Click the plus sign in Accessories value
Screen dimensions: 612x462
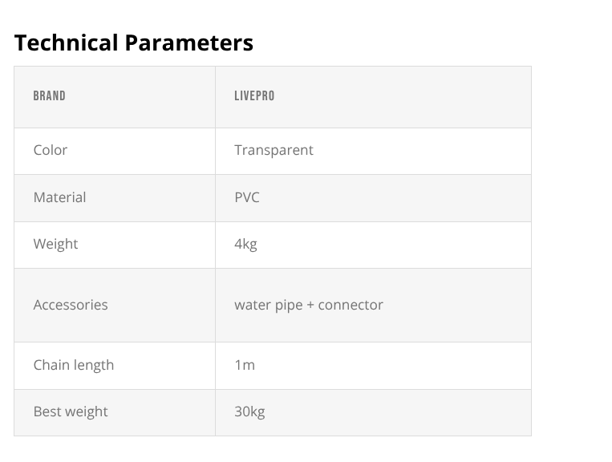click(310, 305)
